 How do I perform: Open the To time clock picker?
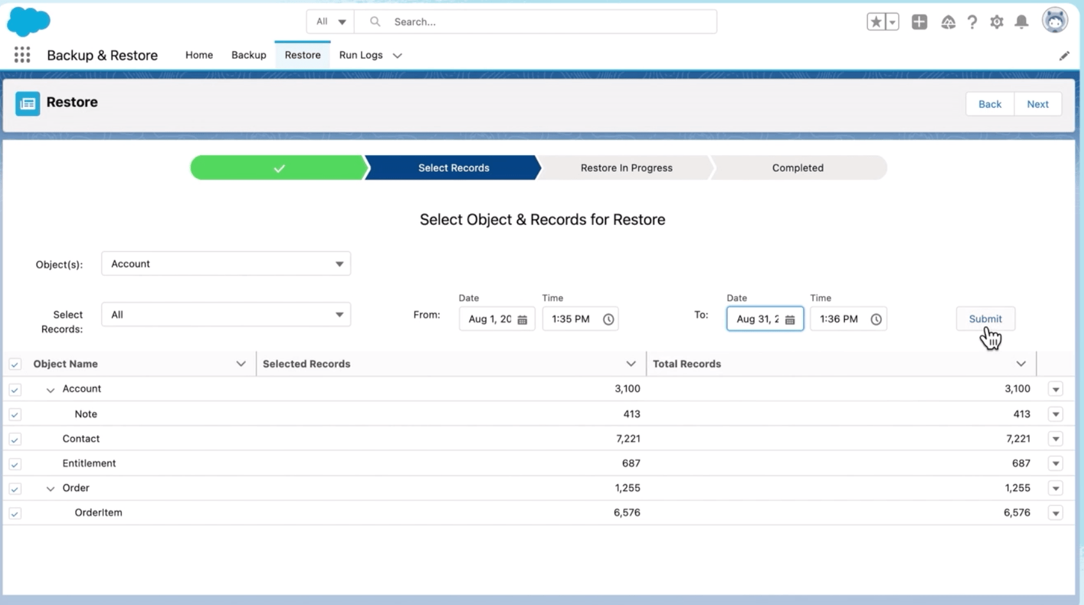[x=876, y=319]
